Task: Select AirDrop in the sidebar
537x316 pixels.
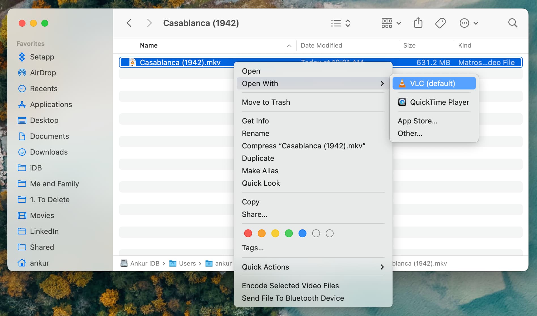Action: (37, 73)
